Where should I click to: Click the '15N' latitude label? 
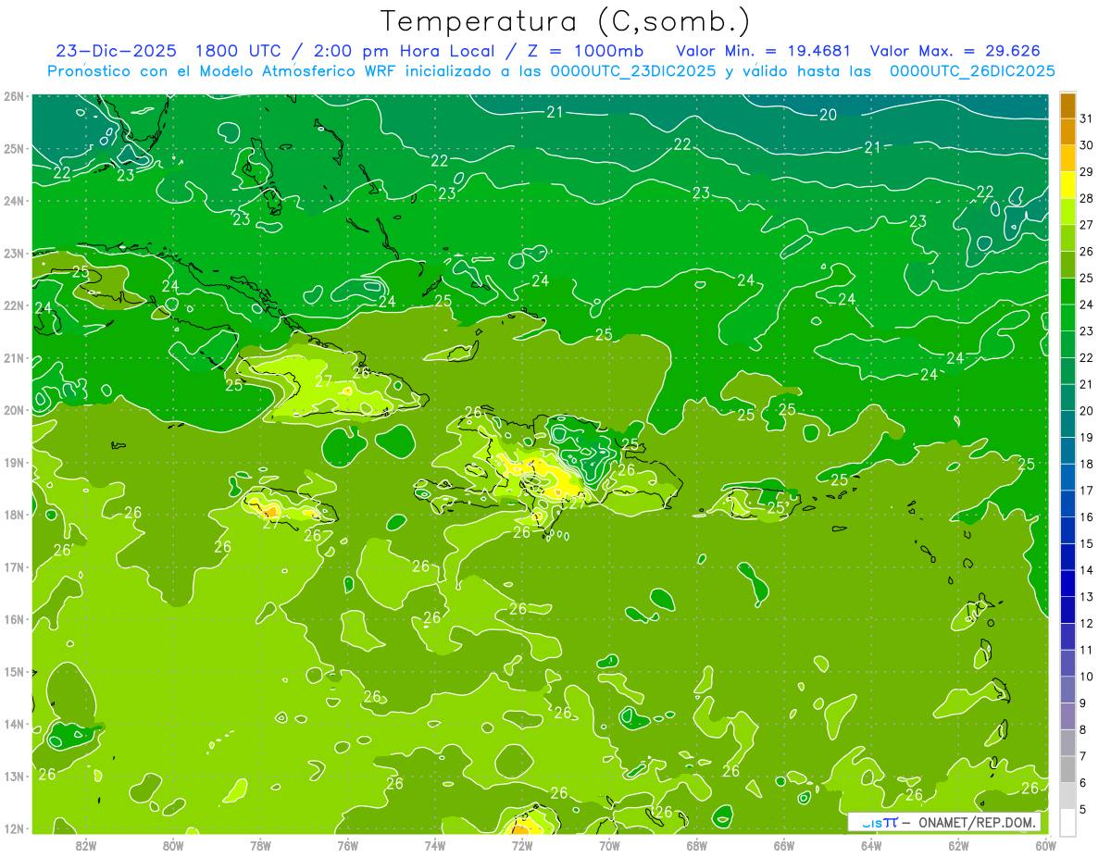(14, 671)
